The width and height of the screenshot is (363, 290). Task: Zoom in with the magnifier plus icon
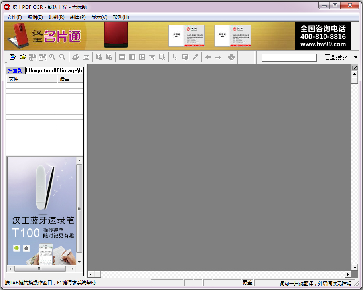pos(52,57)
